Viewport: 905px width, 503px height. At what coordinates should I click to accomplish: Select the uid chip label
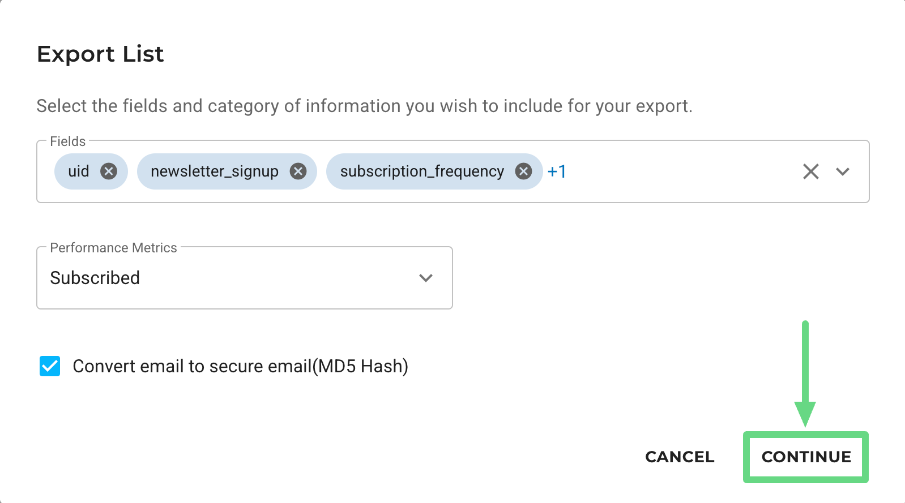[79, 171]
